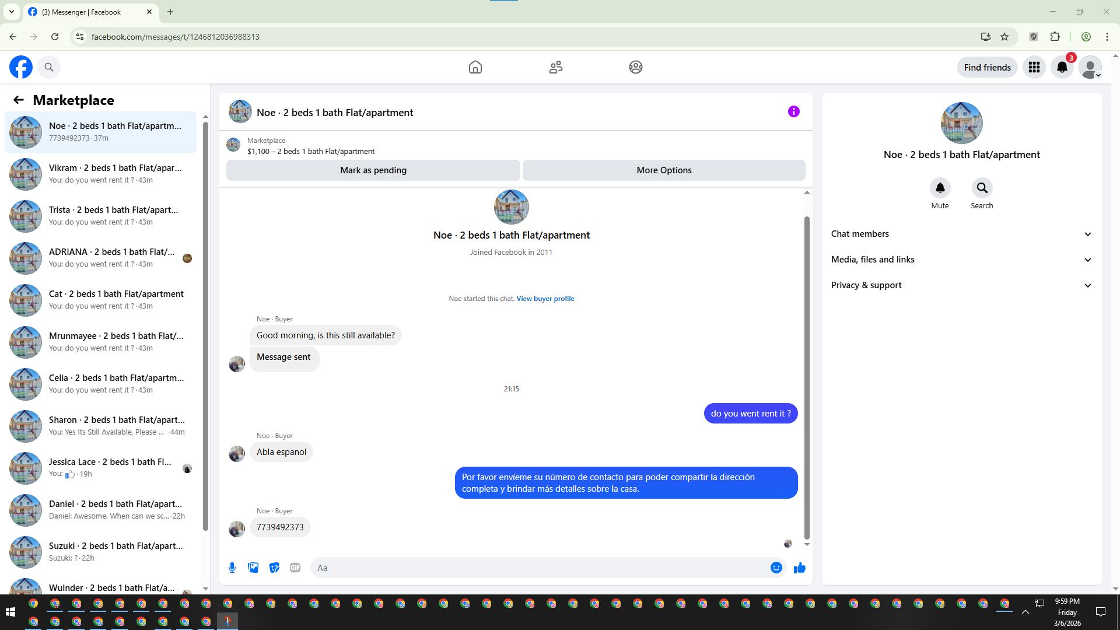Expand Media, files and links section
The height and width of the screenshot is (630, 1120).
(961, 260)
